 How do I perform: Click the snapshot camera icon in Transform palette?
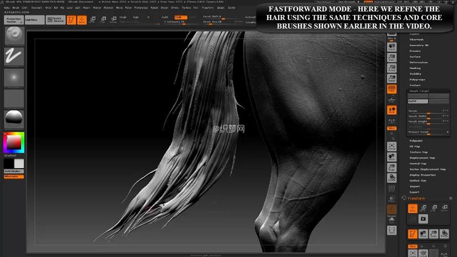[x=423, y=219]
